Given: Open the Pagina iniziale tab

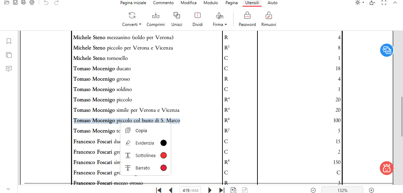Looking at the screenshot, I should coord(133,3).
